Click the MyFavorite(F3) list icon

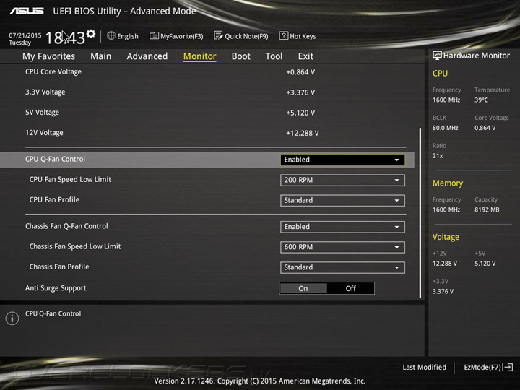point(154,35)
